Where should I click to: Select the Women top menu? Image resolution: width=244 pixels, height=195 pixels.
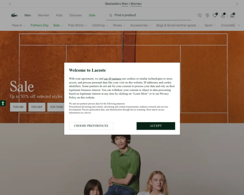pyautogui.click(x=44, y=15)
